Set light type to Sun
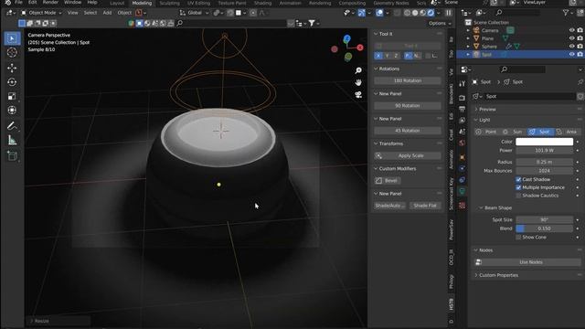585x329 pixels. tap(514, 132)
